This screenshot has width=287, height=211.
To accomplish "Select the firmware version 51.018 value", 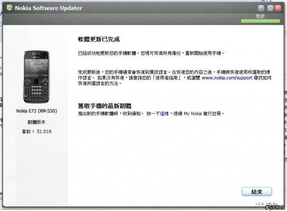I will click(44, 132).
